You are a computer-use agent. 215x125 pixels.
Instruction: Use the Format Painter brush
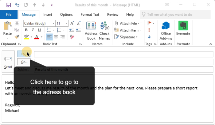(x=17, y=37)
